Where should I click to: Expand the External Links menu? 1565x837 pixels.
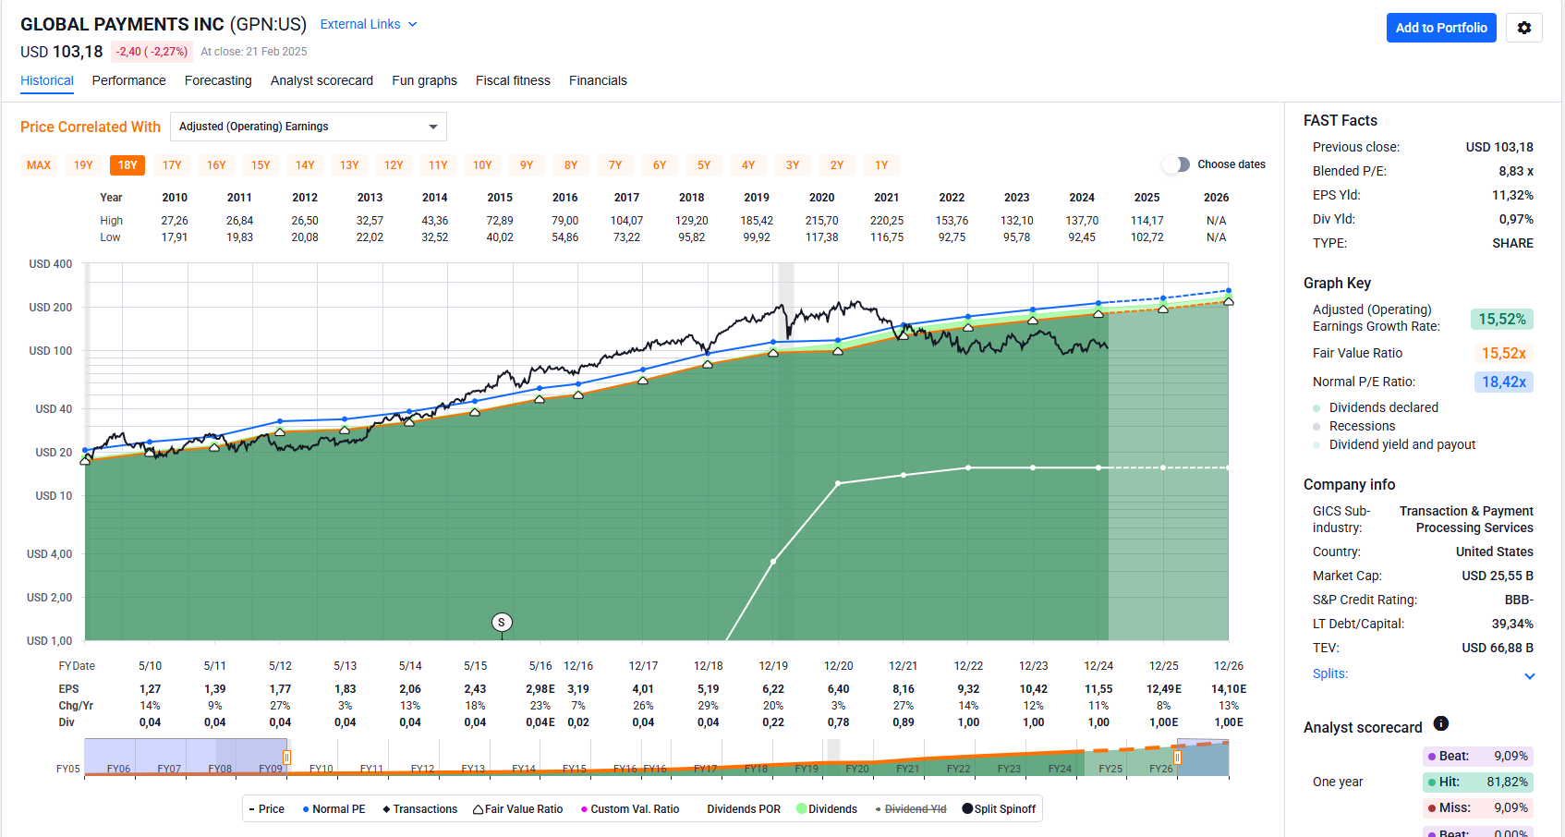(x=369, y=24)
